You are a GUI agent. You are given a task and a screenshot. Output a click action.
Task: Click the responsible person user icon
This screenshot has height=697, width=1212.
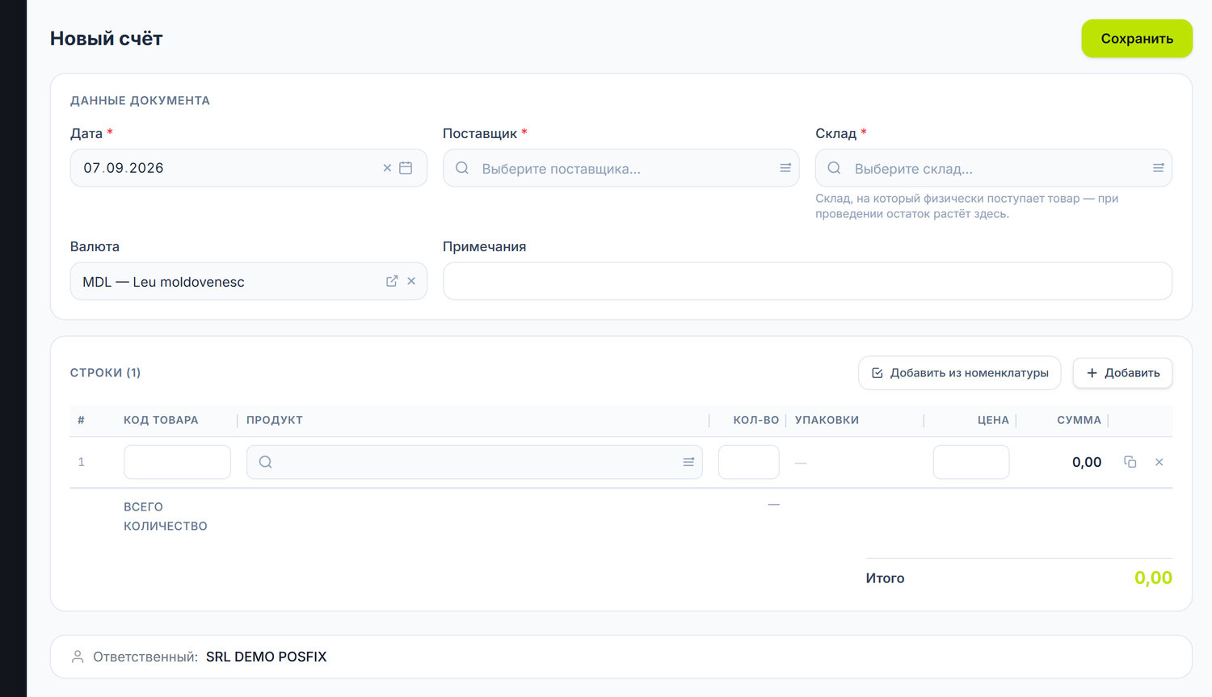click(x=78, y=657)
